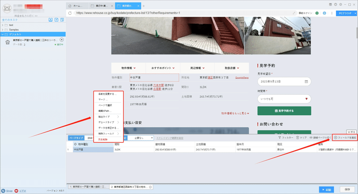Click the help question mark icon
Viewport: 358px width, 194px height.
coord(335,4)
